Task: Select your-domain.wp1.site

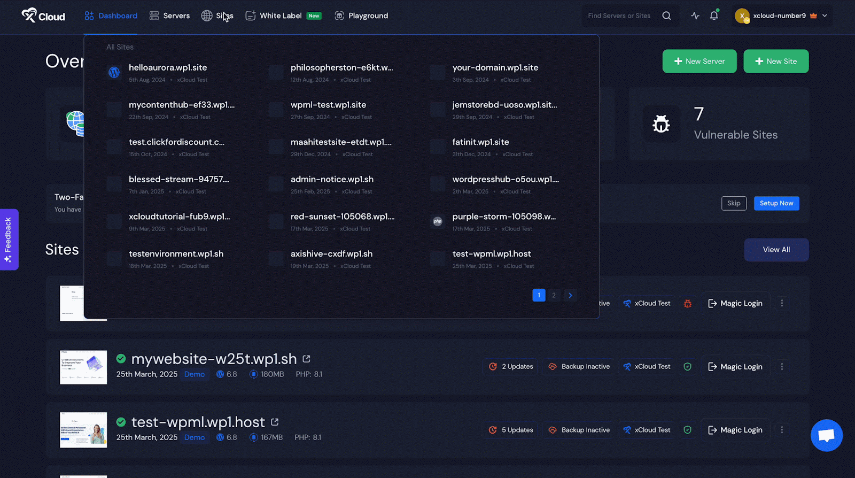Action: coord(495,67)
